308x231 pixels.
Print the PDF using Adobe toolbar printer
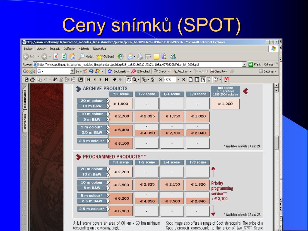(32, 79)
